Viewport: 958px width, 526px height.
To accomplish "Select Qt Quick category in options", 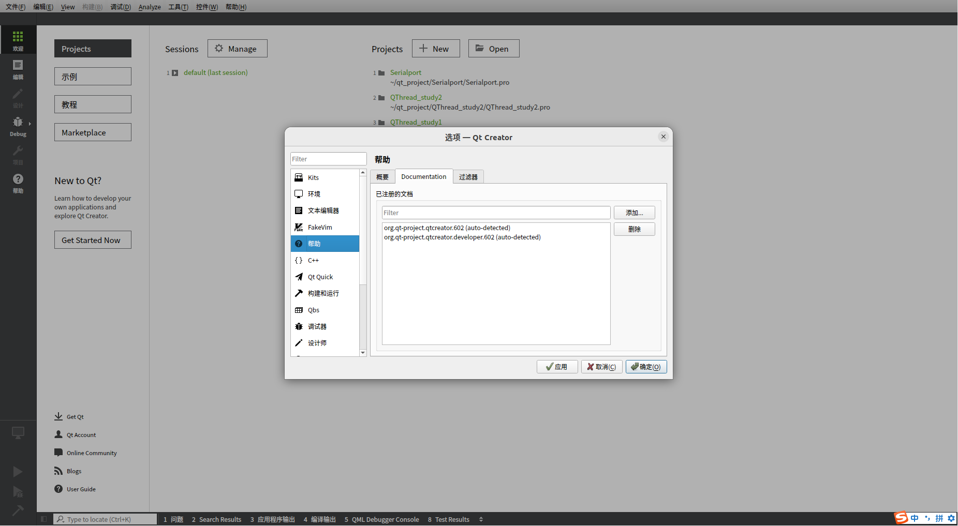I will pos(325,277).
